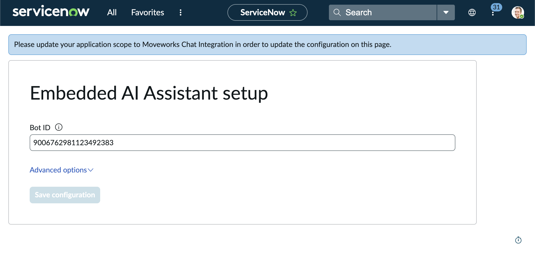
Task: Click the ServiceNow page title pill
Action: [x=267, y=12]
